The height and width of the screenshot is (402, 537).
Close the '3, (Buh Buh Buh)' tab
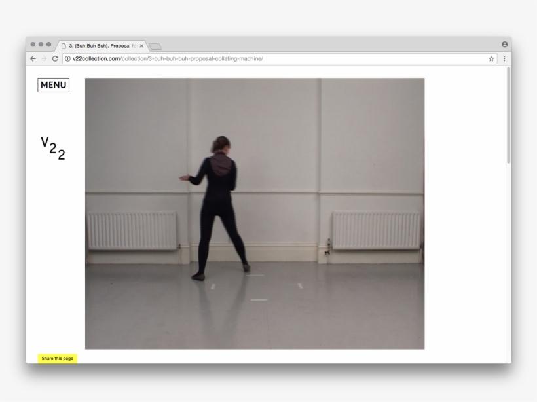point(141,46)
